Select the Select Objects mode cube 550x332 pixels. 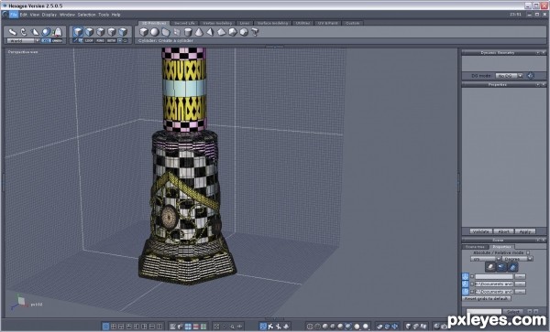click(x=78, y=32)
